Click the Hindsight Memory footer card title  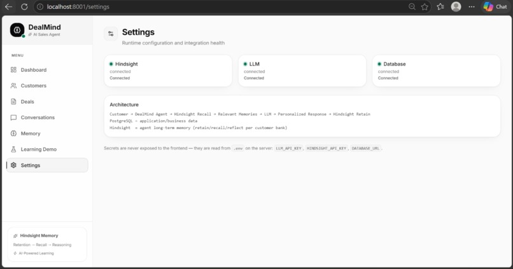click(39, 236)
